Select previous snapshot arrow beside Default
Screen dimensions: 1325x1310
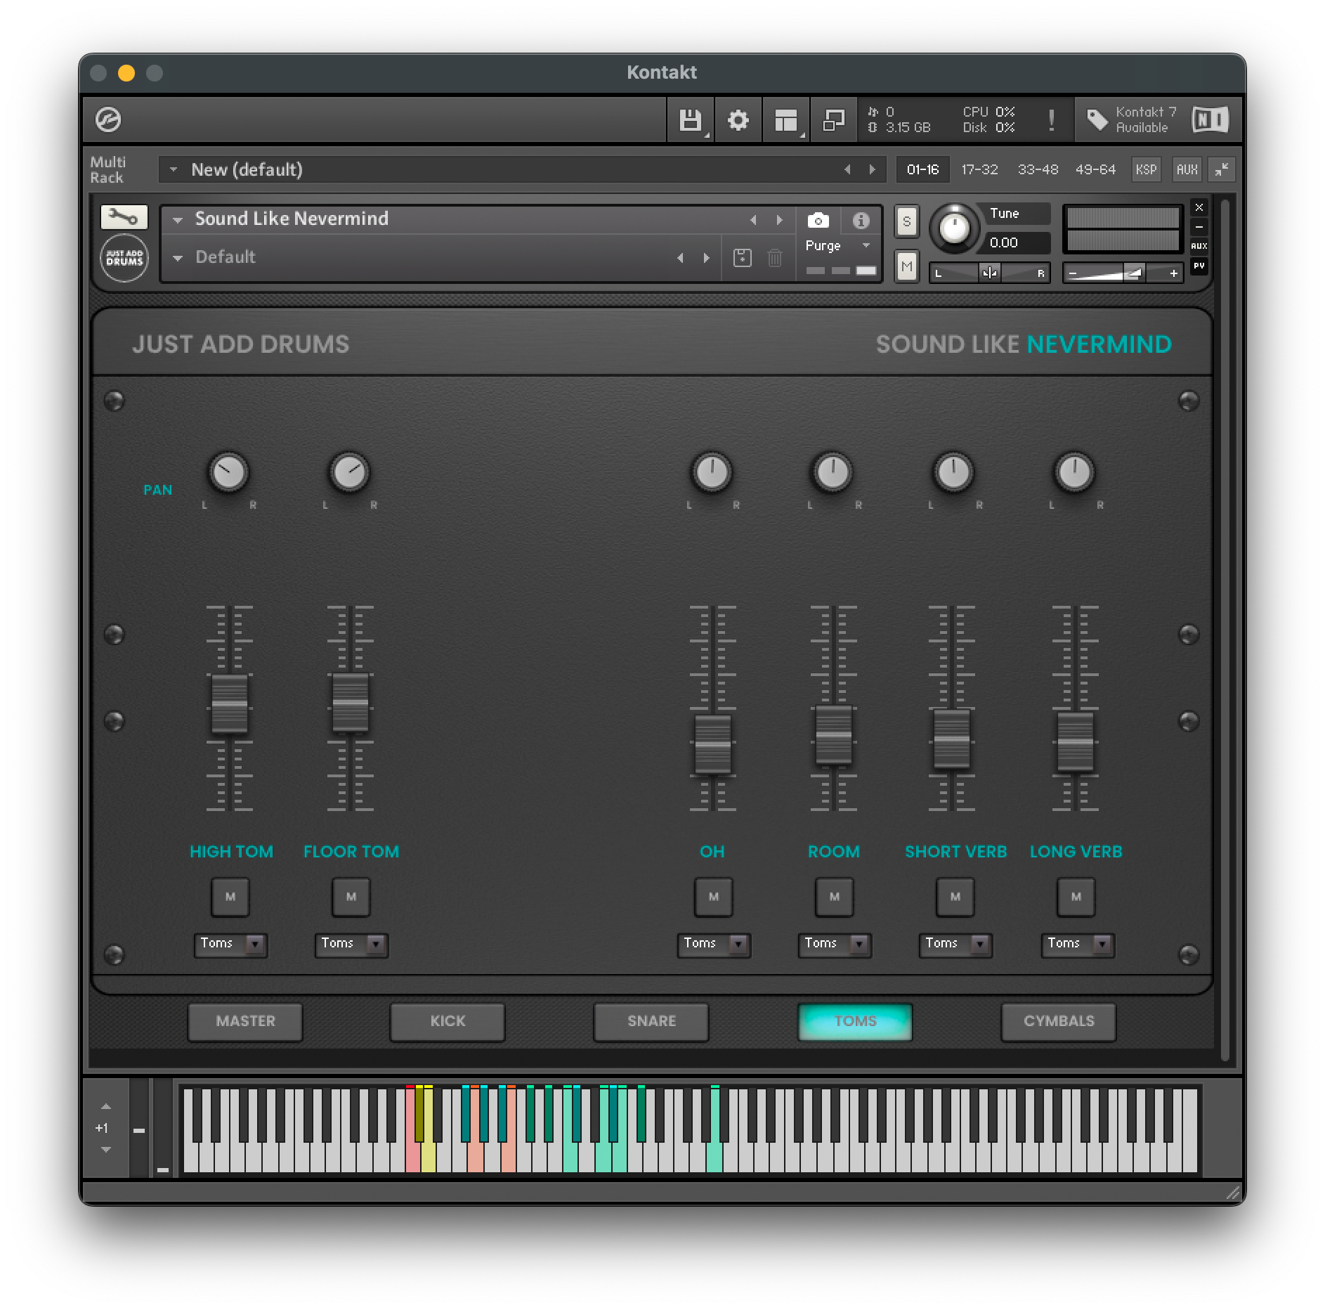(x=680, y=258)
